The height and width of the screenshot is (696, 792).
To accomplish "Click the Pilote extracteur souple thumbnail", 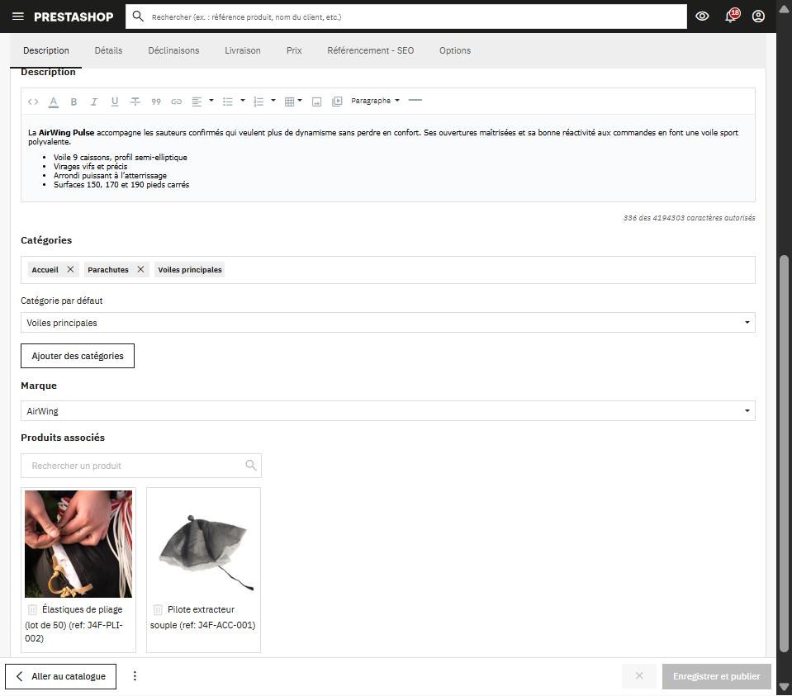I will (203, 544).
